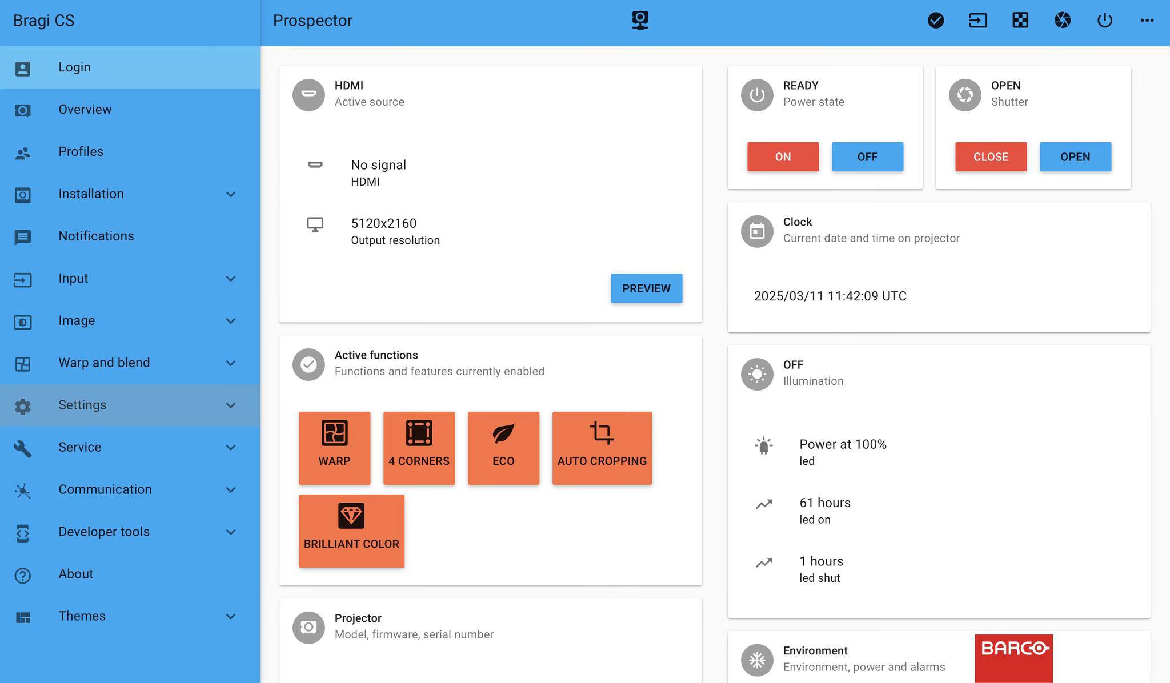
Task: Click the About question mark icon
Action: coord(23,575)
